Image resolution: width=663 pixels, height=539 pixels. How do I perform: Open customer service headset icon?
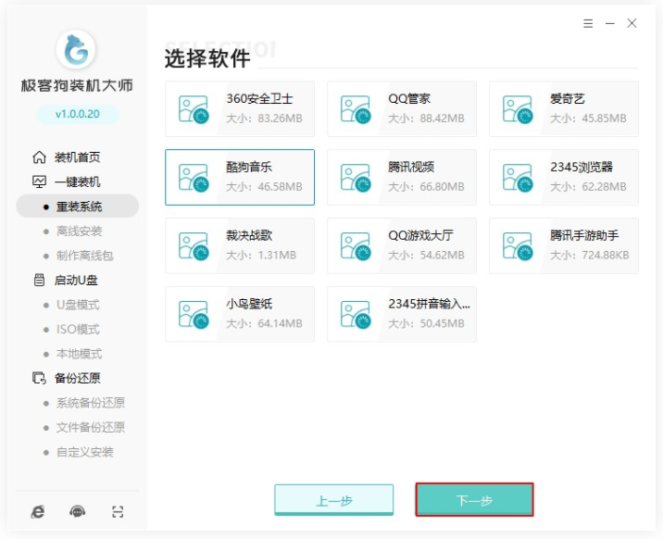click(x=78, y=511)
